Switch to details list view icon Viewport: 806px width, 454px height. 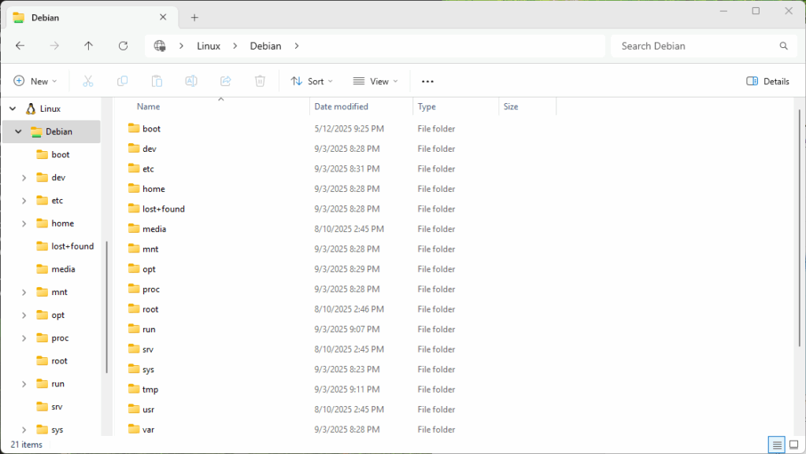[x=777, y=445]
